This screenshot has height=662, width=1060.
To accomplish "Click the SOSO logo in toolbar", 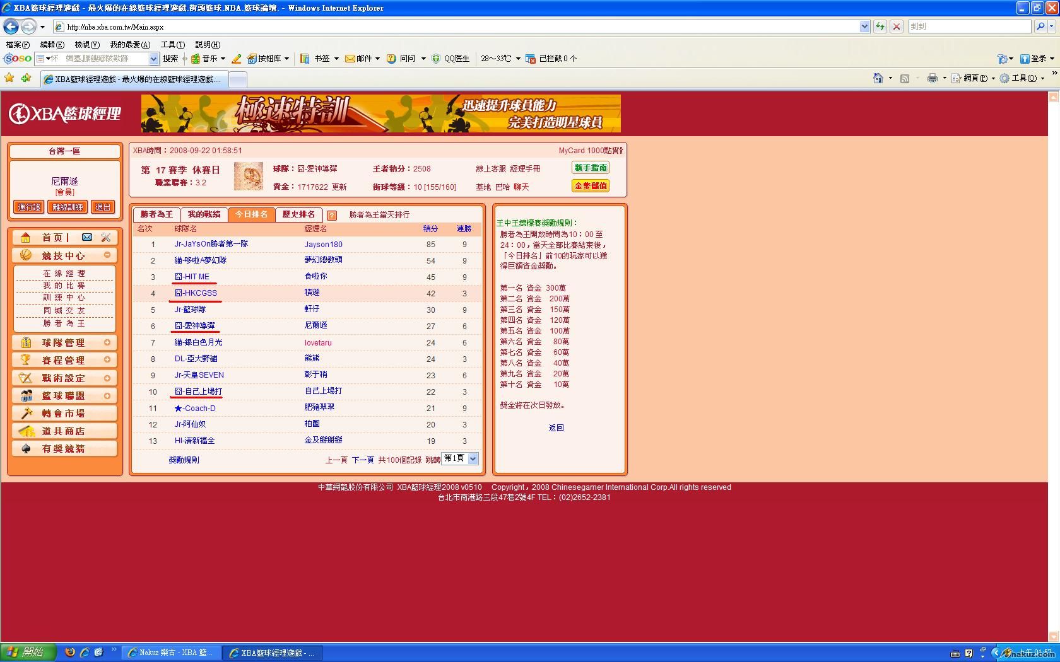I will coord(17,59).
